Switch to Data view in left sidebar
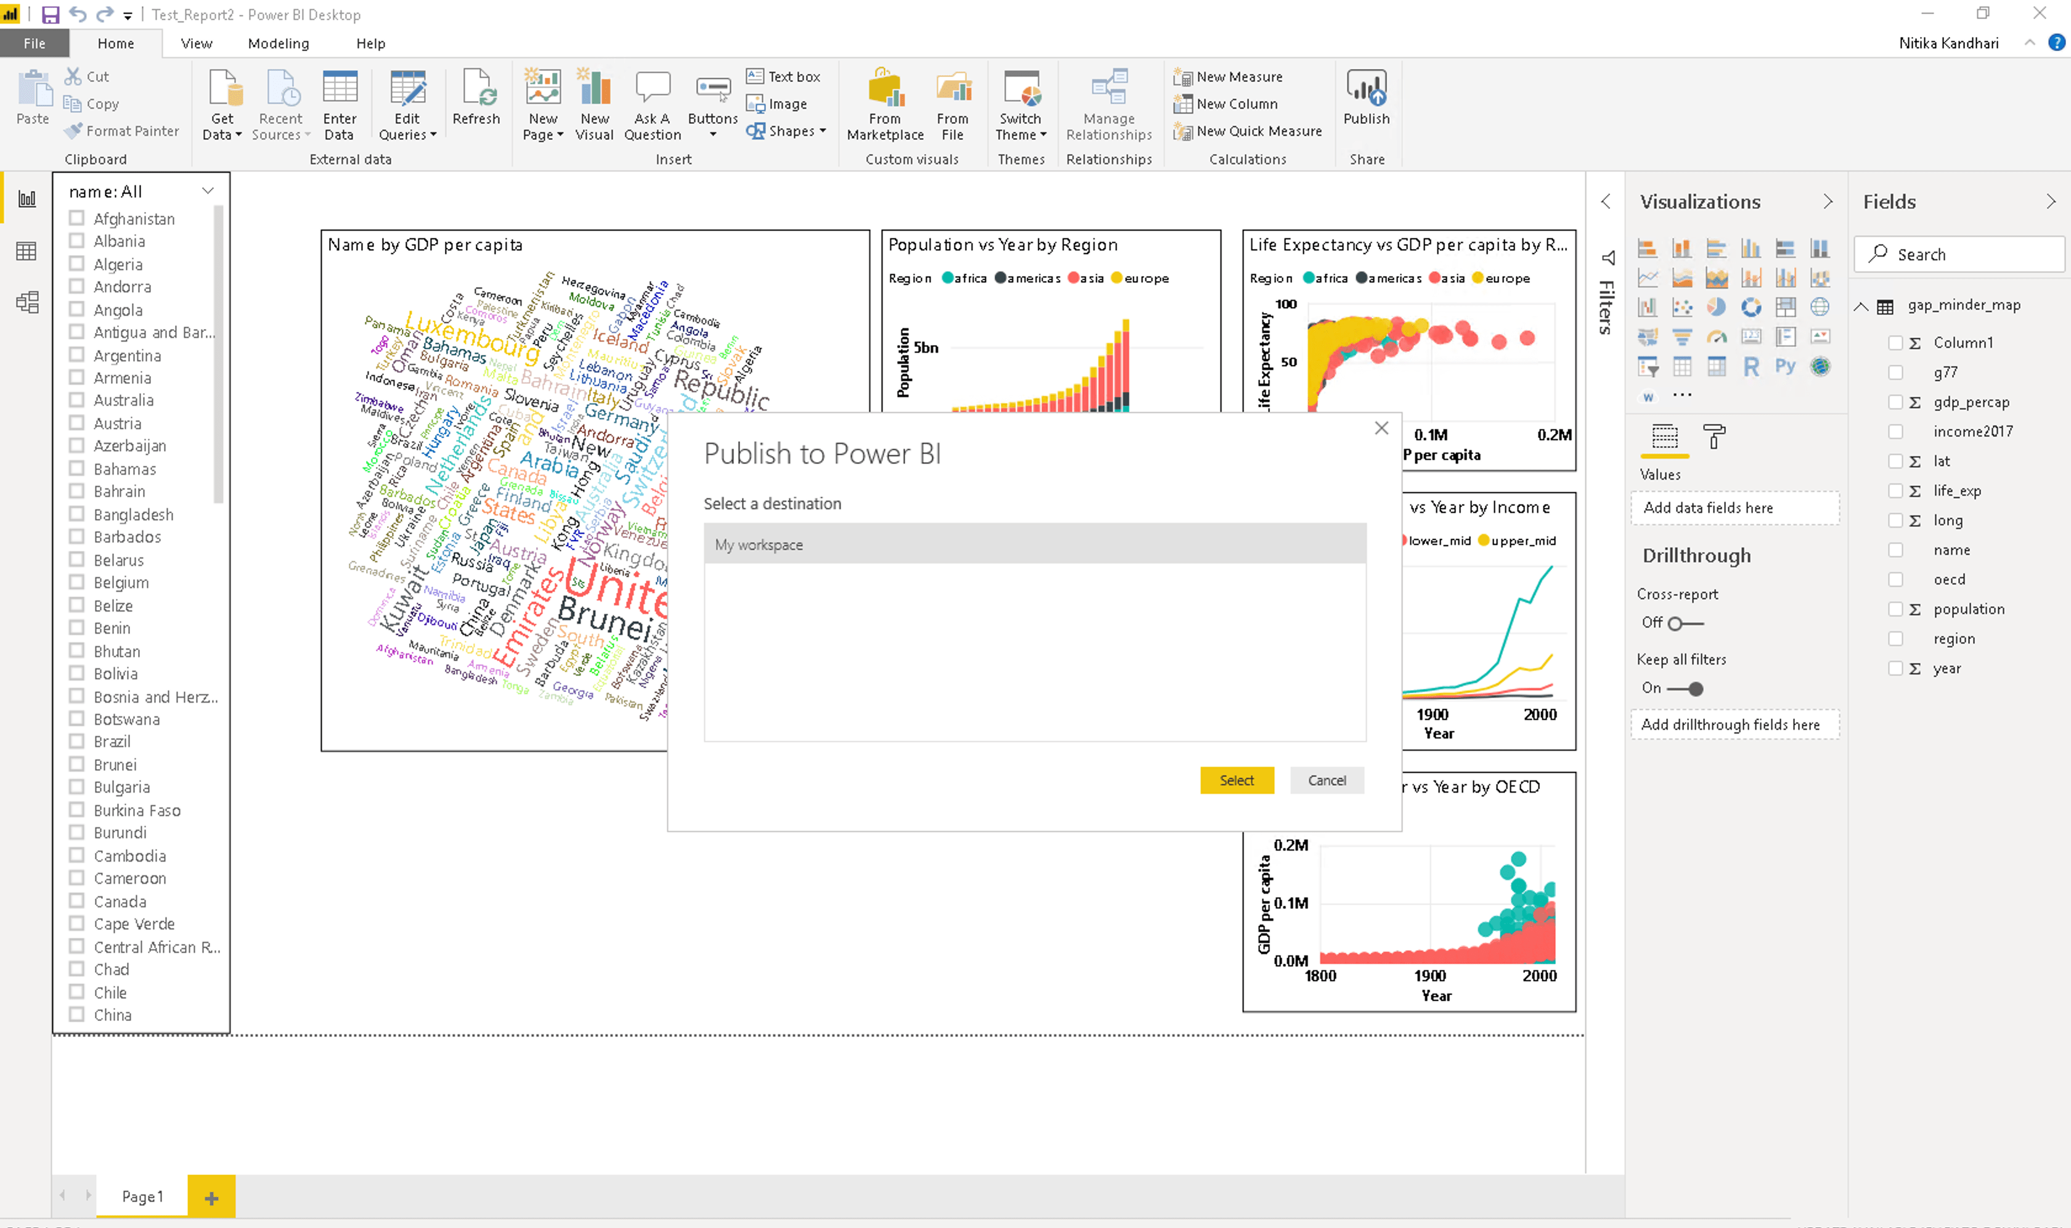This screenshot has width=2071, height=1228. point(26,251)
